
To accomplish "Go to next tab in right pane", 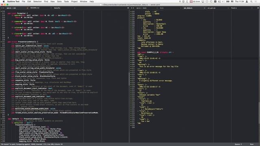I will [134, 8].
